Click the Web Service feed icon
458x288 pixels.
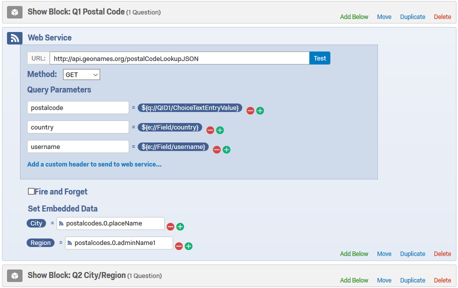[15, 38]
